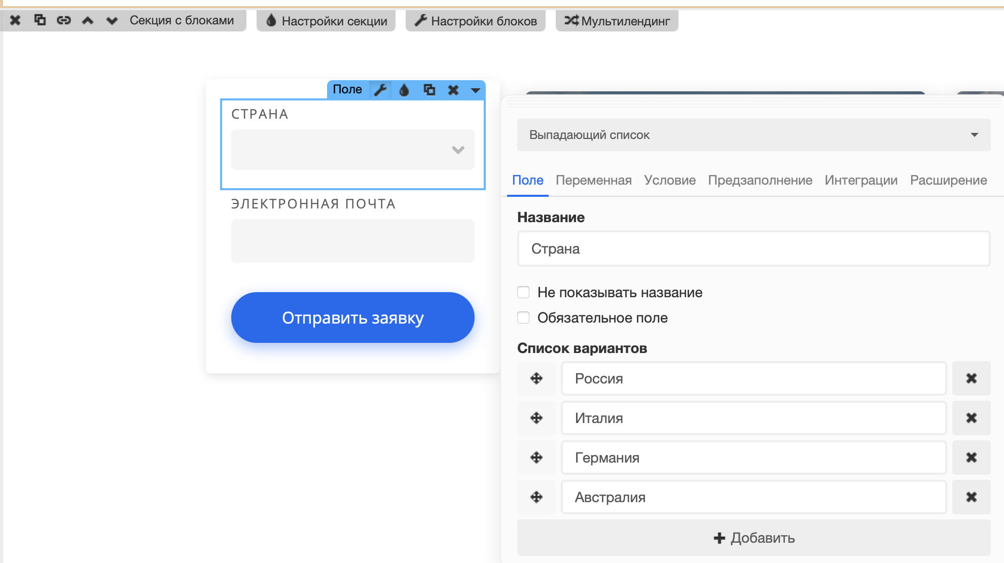Click the move handle for Россия
The image size is (1004, 563).
point(536,378)
